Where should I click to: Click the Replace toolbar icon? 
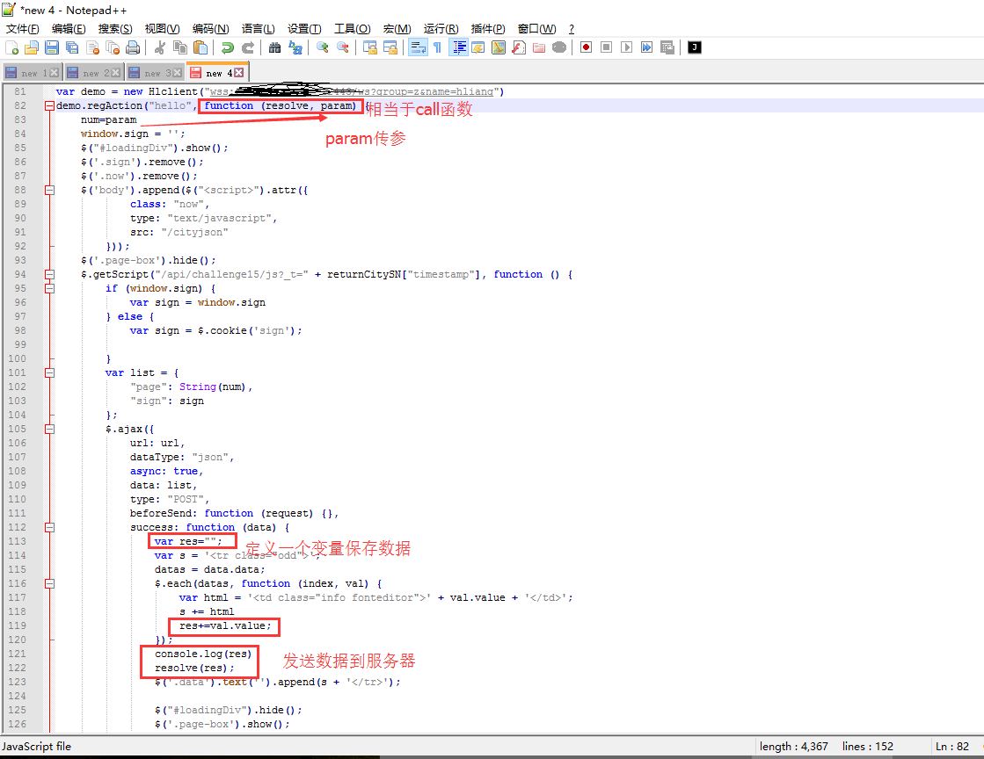[x=295, y=47]
